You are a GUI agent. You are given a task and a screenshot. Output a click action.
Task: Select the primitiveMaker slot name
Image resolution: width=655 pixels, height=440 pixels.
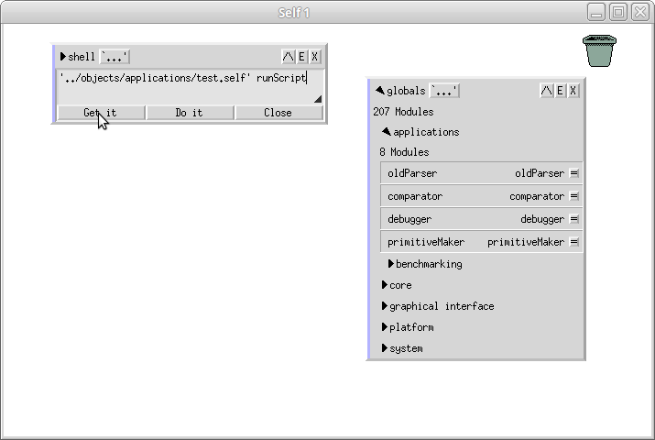point(426,242)
